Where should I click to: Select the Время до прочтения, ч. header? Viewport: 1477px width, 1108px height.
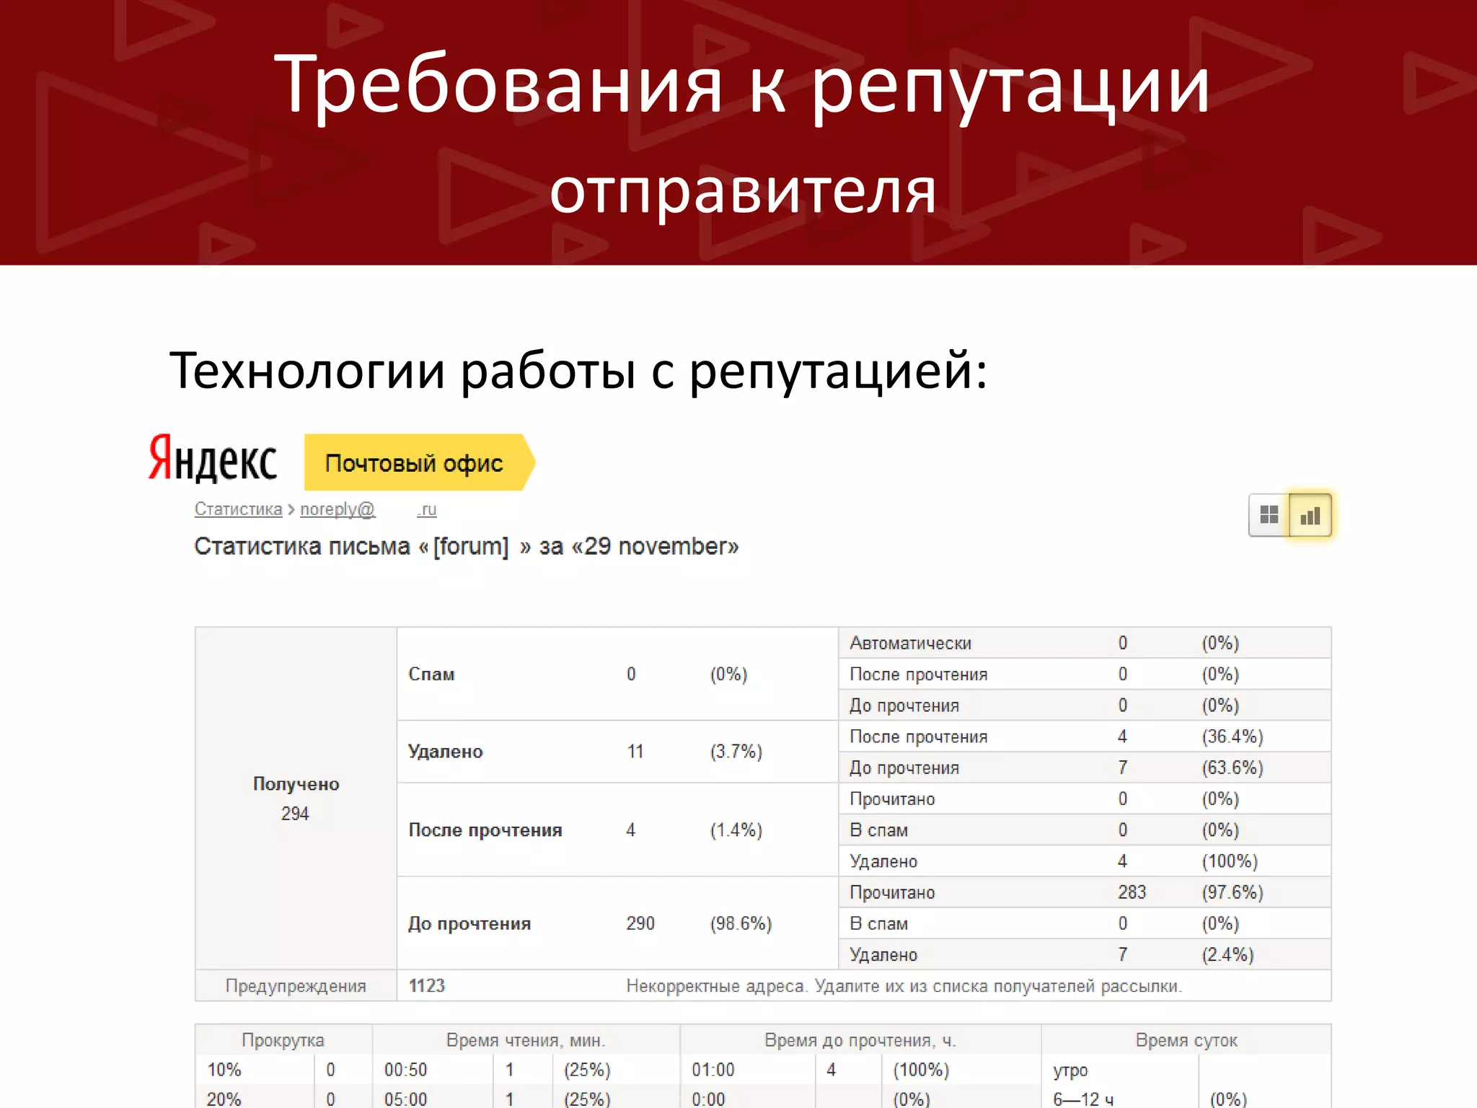click(860, 1040)
